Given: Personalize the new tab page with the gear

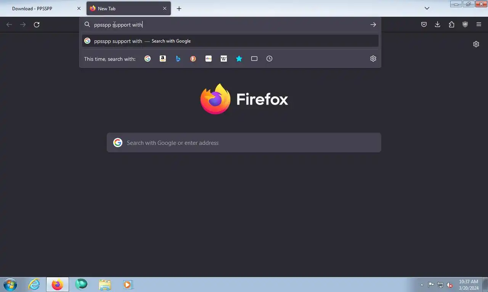Looking at the screenshot, I should coord(476,44).
